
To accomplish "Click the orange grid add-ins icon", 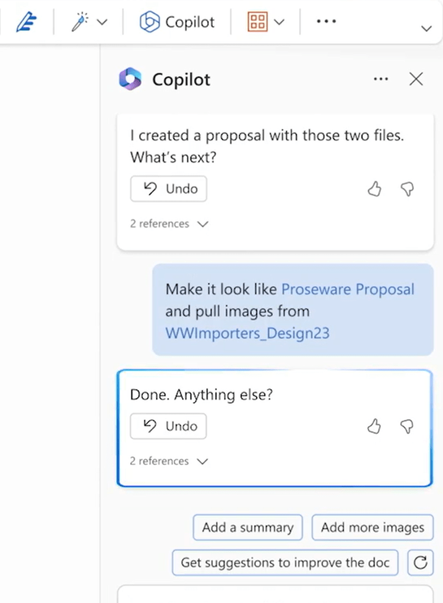I will point(258,22).
